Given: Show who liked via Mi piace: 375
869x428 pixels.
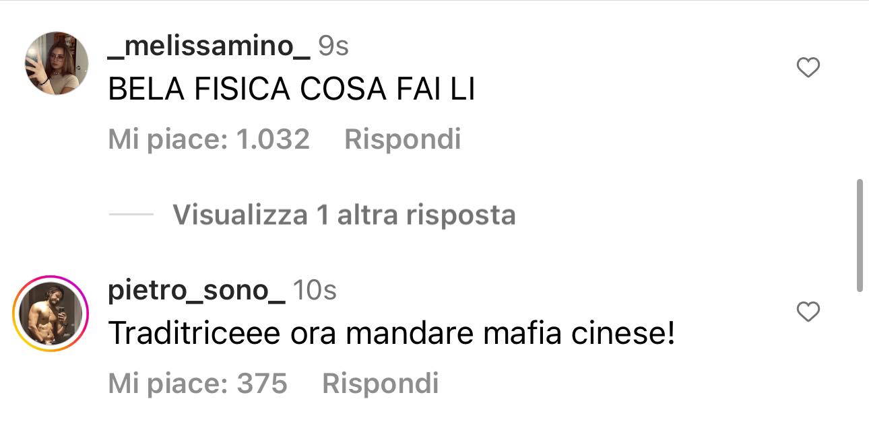Looking at the screenshot, I should (x=197, y=384).
